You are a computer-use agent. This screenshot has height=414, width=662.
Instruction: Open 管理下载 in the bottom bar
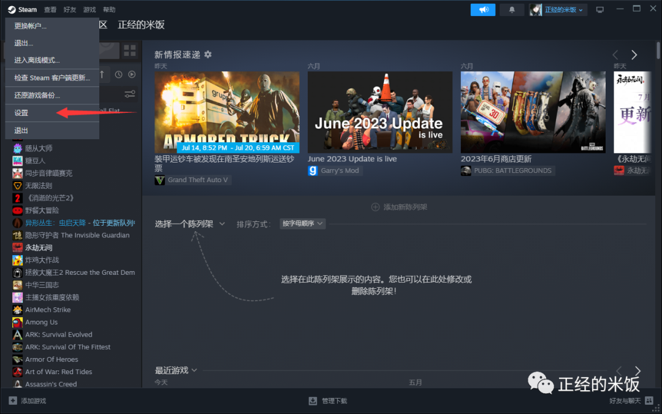pyautogui.click(x=328, y=401)
